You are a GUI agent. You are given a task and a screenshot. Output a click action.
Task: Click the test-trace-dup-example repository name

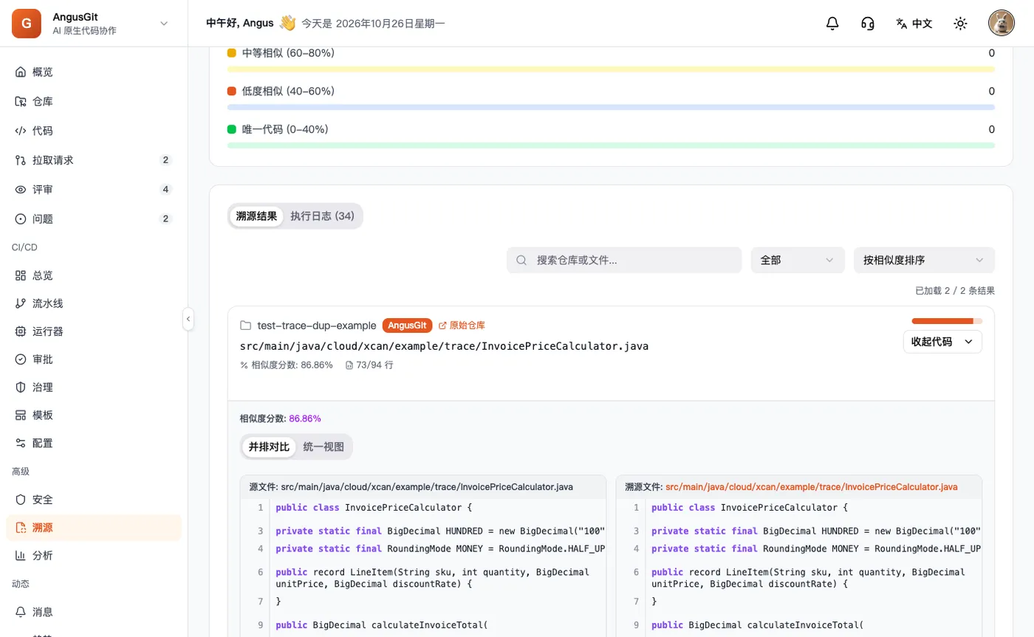point(317,326)
